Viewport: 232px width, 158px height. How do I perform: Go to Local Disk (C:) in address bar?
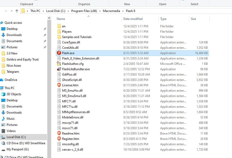[x=56, y=11]
